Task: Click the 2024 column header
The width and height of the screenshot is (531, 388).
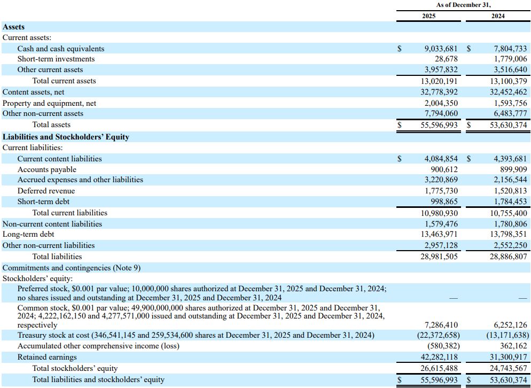Action: [498, 16]
